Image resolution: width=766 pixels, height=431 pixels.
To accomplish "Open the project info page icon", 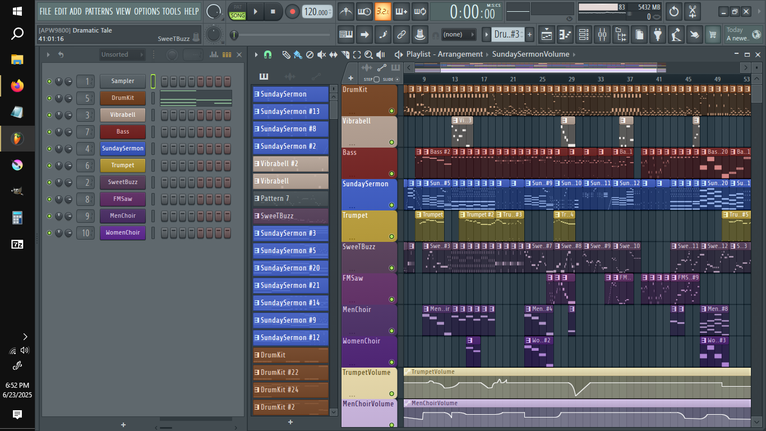I will tap(639, 35).
